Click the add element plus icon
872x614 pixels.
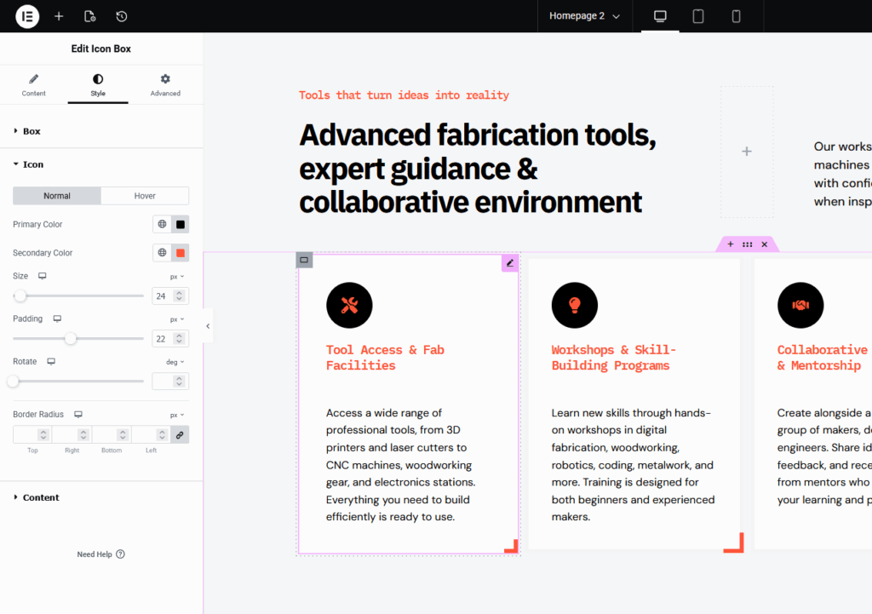click(x=59, y=16)
